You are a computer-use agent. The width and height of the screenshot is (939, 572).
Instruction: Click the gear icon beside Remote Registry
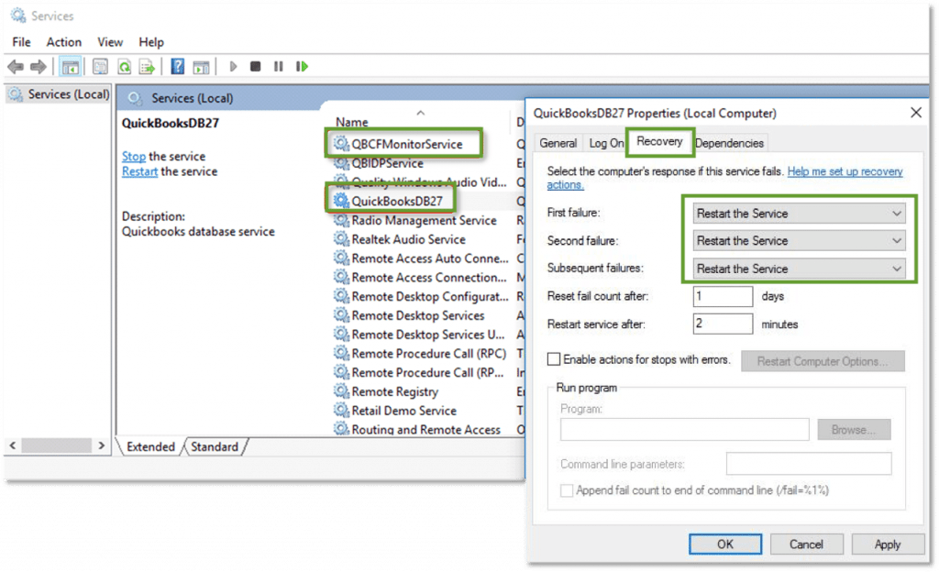pyautogui.click(x=341, y=391)
